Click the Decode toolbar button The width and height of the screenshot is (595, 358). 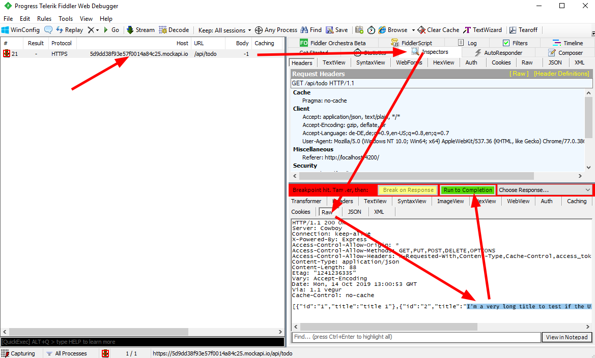(x=174, y=30)
